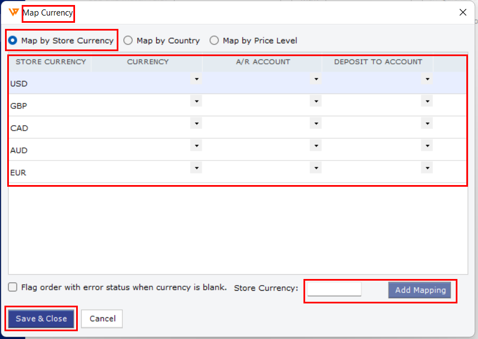Click Save & Close button
Viewport: 478px width, 339px height.
(41, 318)
